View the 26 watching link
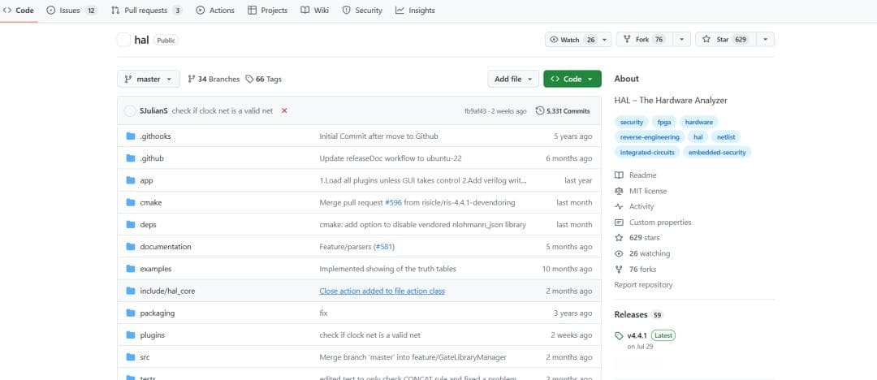Viewport: 877px width, 380px height. click(642, 253)
